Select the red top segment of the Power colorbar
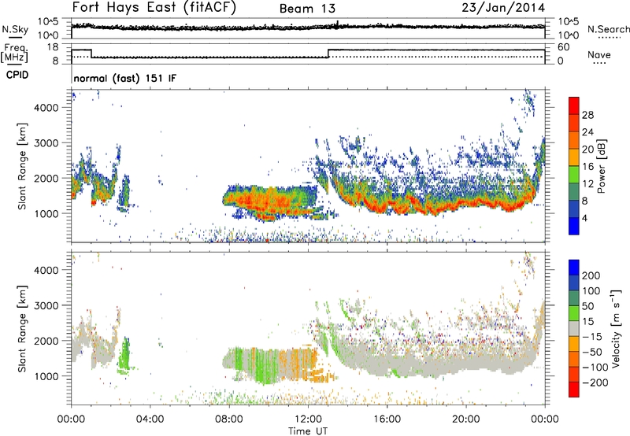This screenshot has width=630, height=436. point(574,105)
